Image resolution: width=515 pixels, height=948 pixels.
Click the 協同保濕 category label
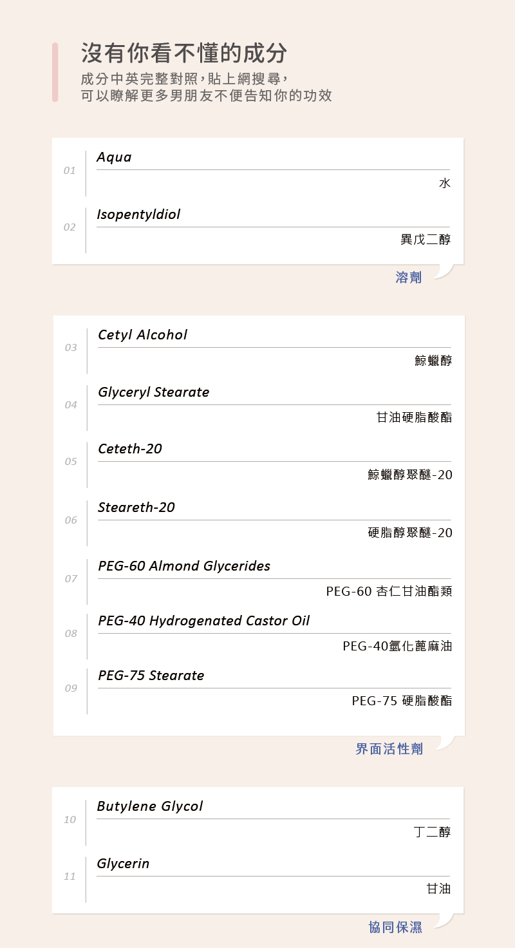395,927
